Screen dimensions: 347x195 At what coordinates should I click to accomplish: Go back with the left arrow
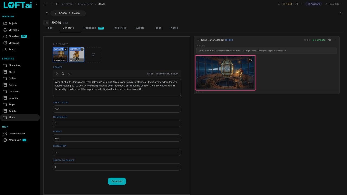52,4
